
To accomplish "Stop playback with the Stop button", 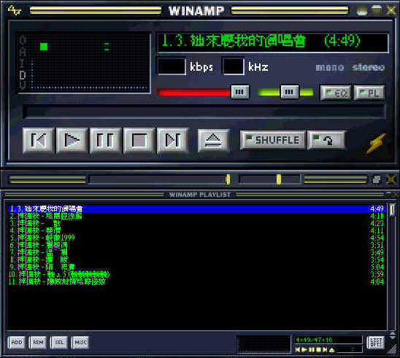I will click(139, 140).
